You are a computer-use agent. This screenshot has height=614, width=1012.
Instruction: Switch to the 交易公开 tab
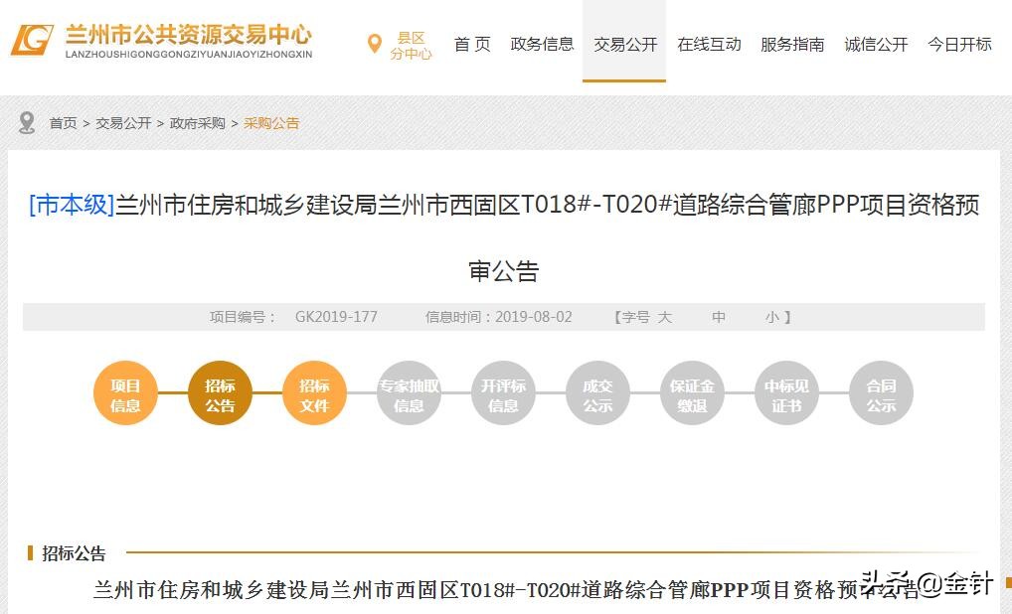(x=624, y=44)
